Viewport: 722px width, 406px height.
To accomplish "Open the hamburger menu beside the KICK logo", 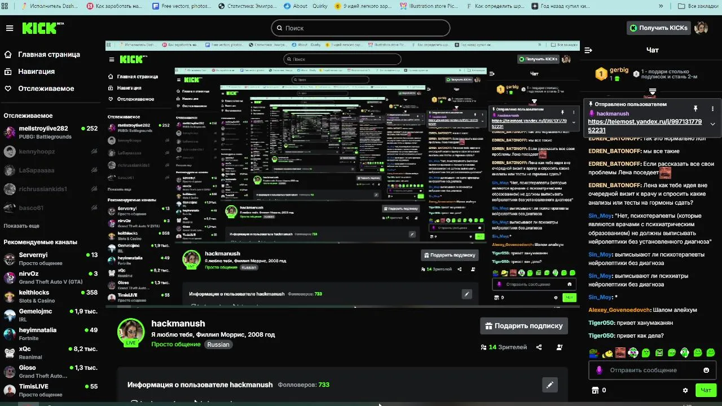I will (x=10, y=28).
